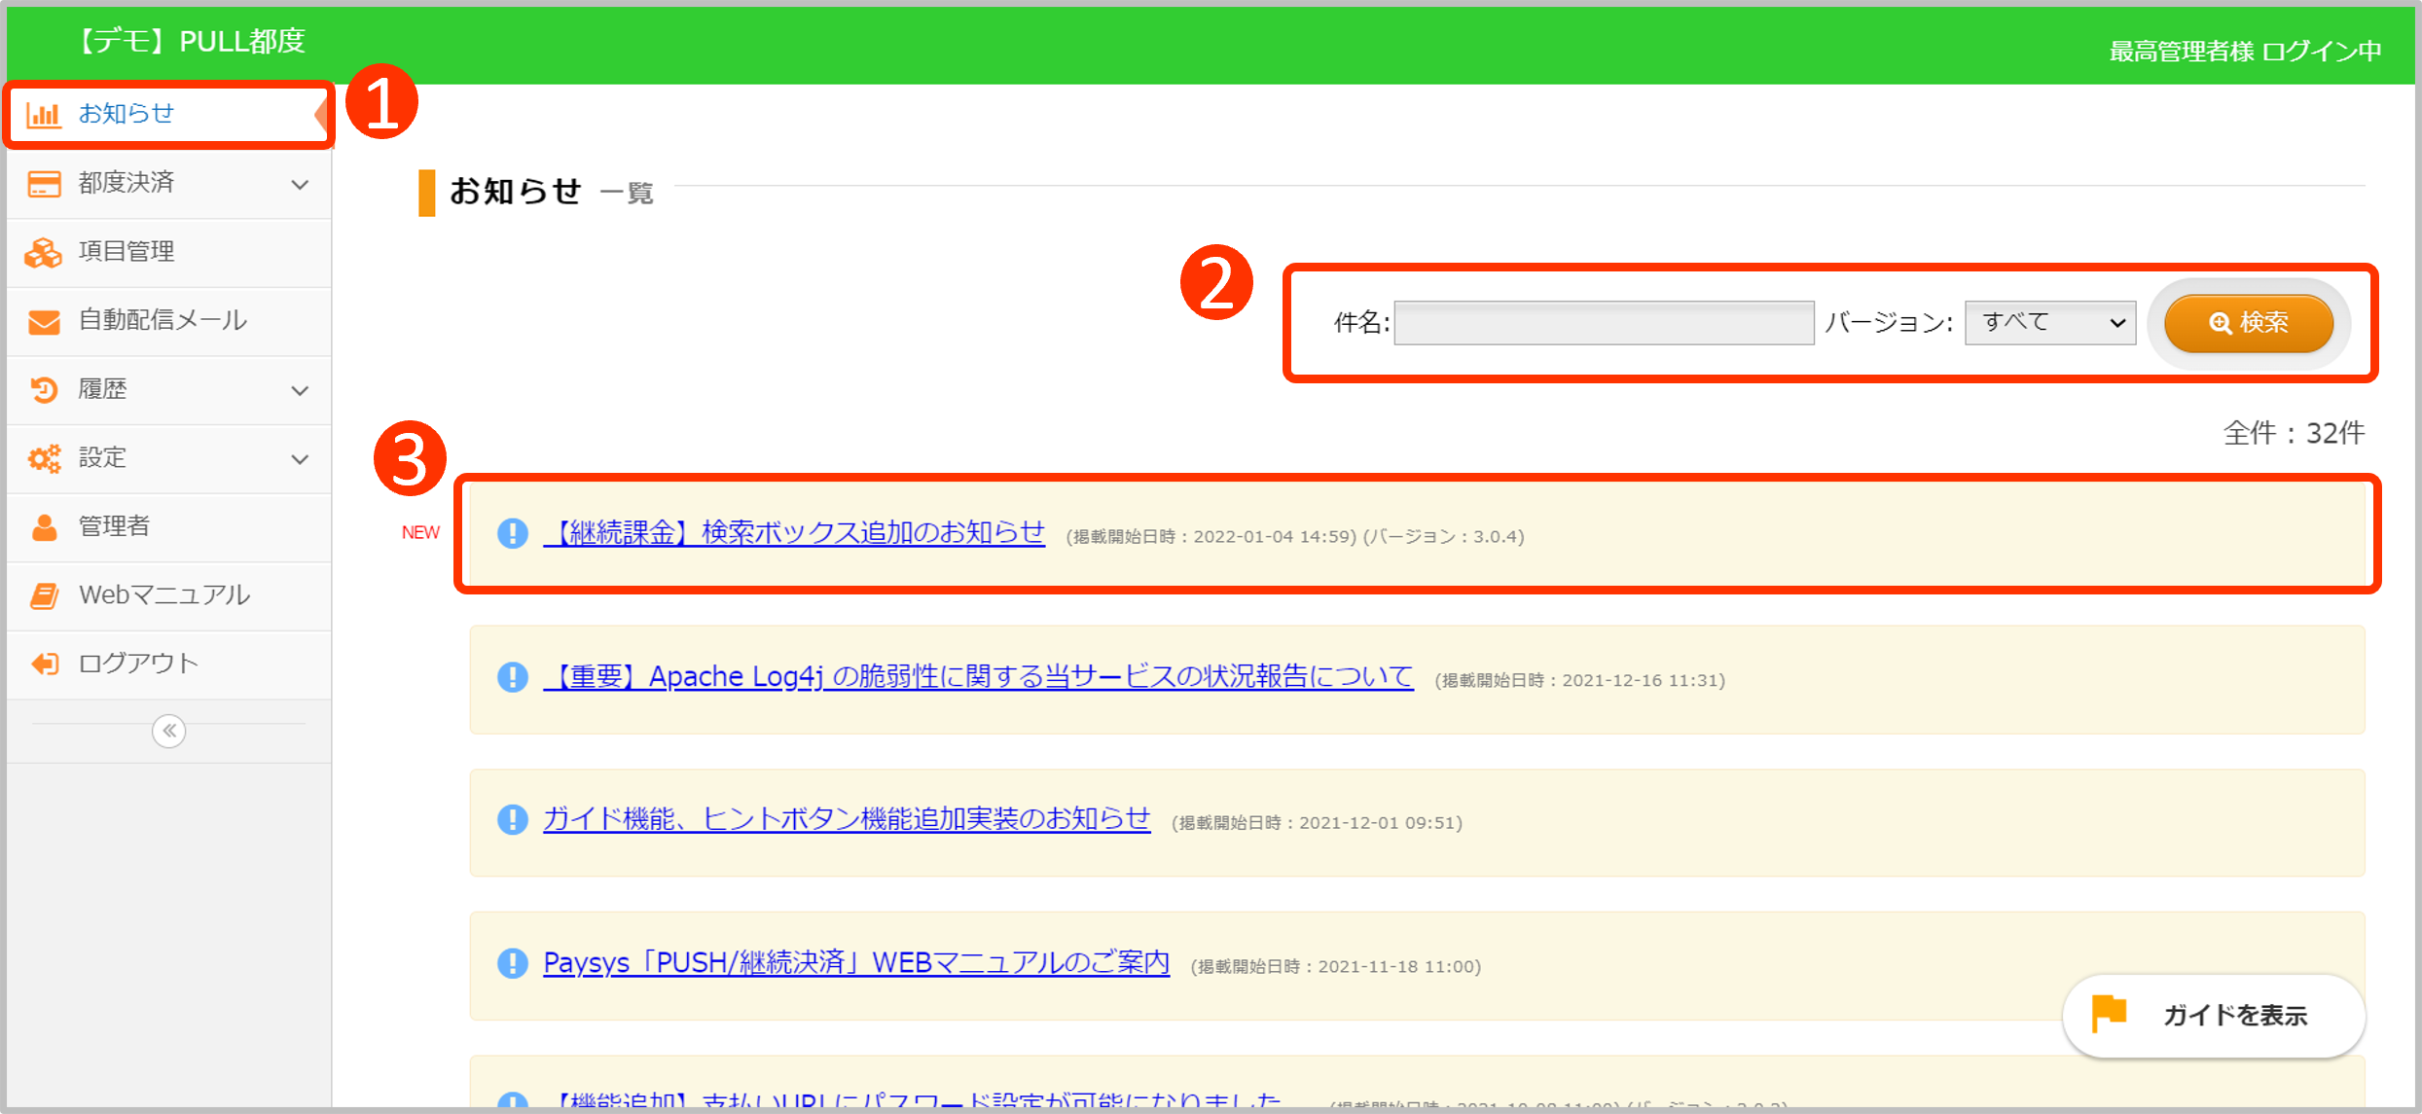This screenshot has width=2422, height=1114.
Task: Click the 件名 search text field
Action: (x=1604, y=323)
